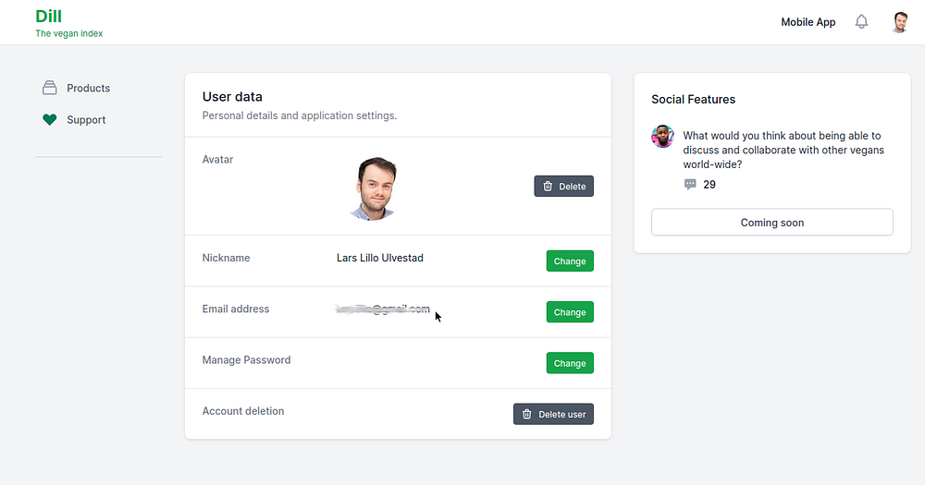This screenshot has width=925, height=485.
Task: Click the nickname Lars Lillo Ulvestad text
Action: [x=379, y=258]
